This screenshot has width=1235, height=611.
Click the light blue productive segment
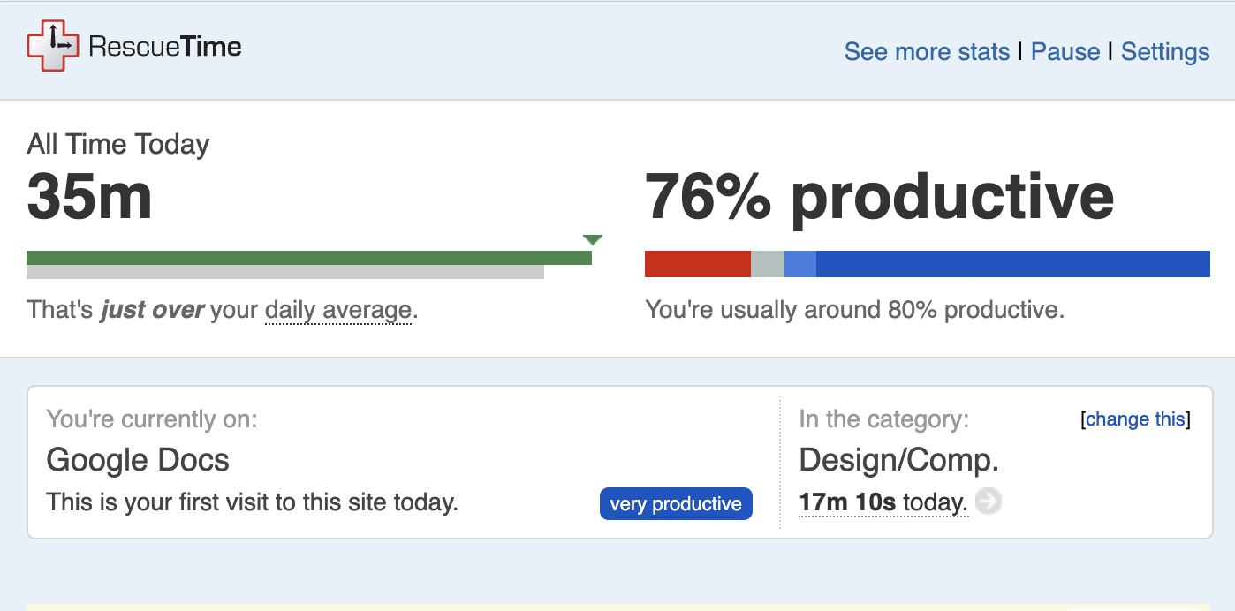pos(800,264)
